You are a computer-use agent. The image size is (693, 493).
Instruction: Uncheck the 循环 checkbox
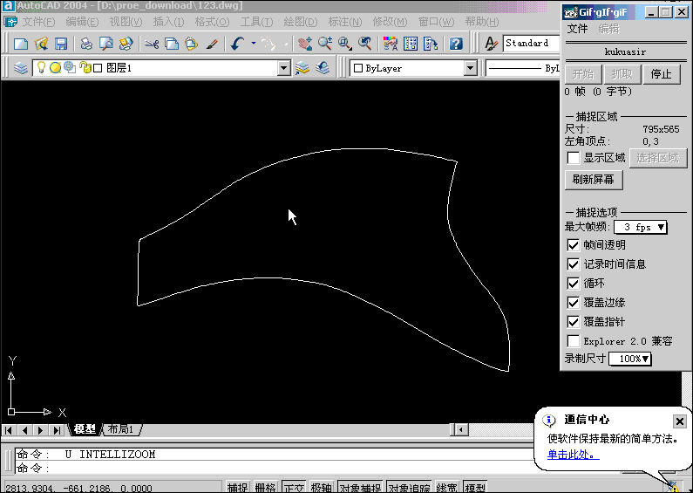pyautogui.click(x=574, y=284)
